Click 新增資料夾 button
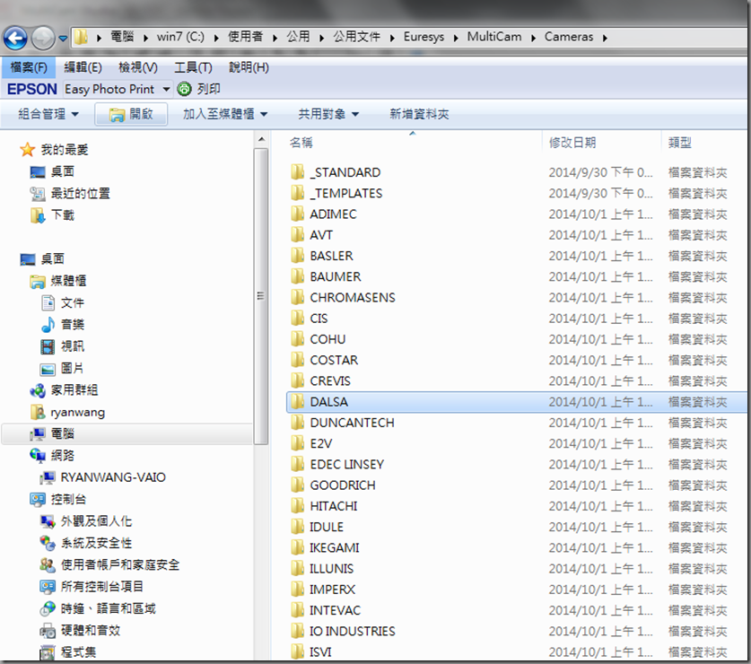This screenshot has height=664, width=751. coord(419,114)
